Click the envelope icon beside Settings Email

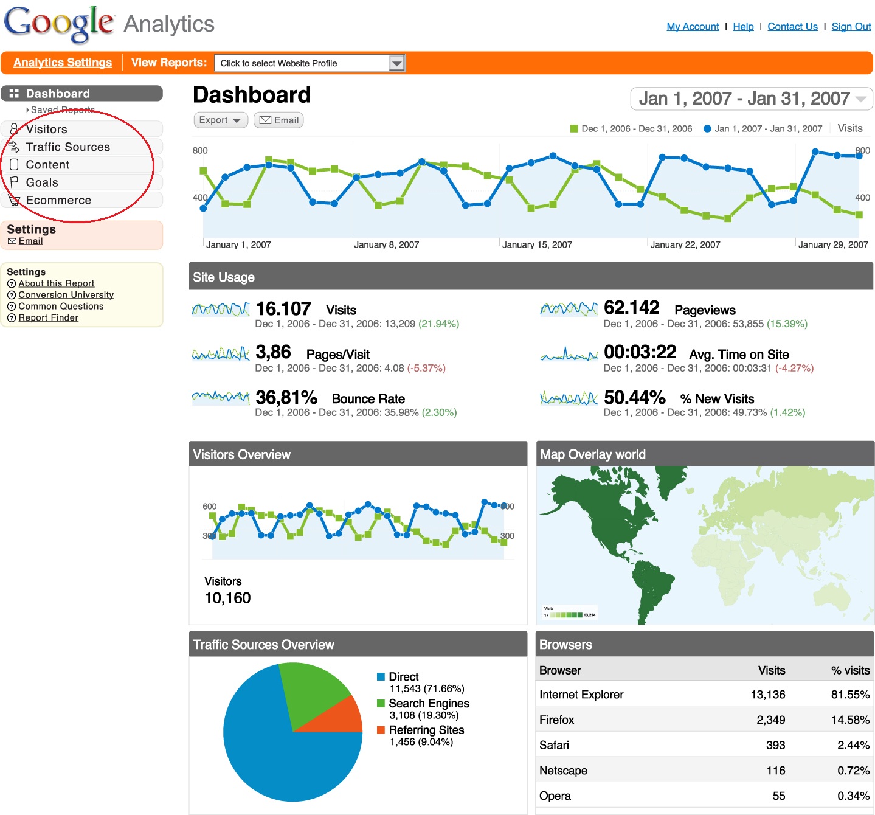click(x=12, y=241)
